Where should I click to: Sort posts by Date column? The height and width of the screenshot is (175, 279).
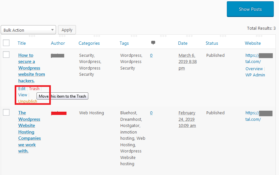(183, 43)
